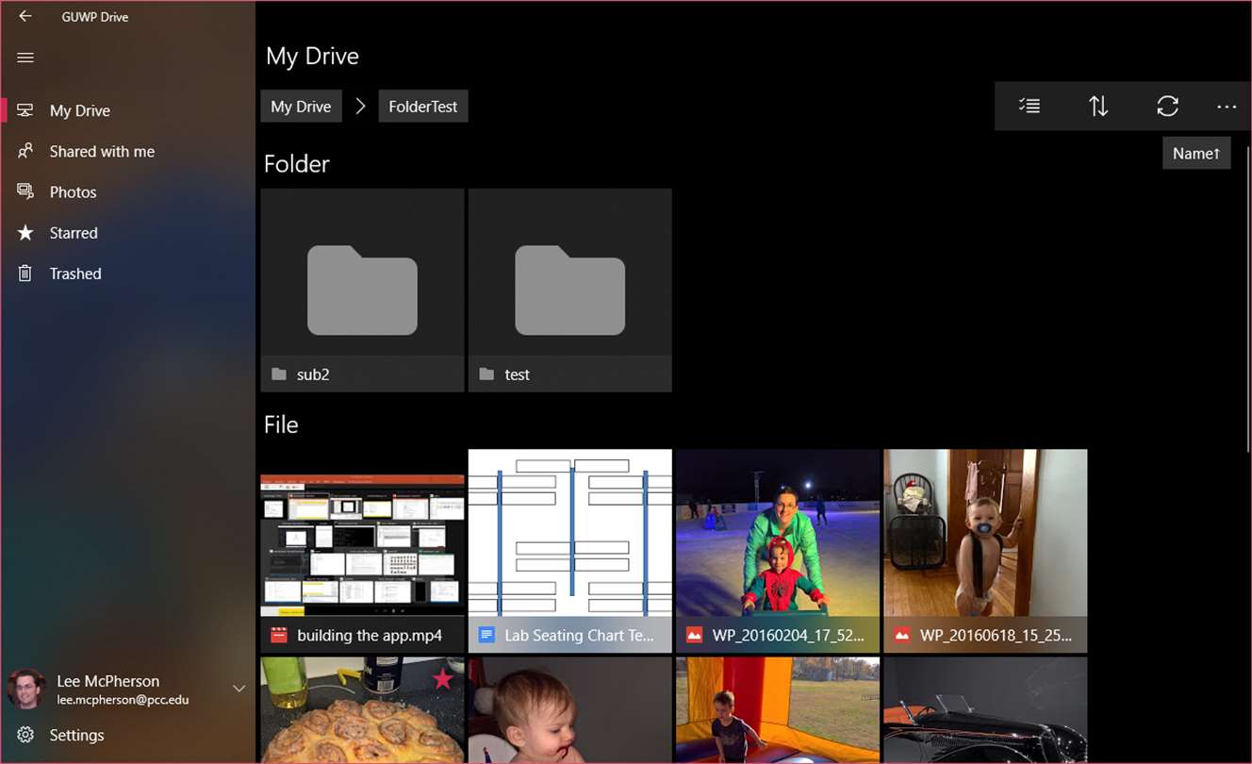Click the red star on the pastry photo
The width and height of the screenshot is (1252, 764).
443,678
